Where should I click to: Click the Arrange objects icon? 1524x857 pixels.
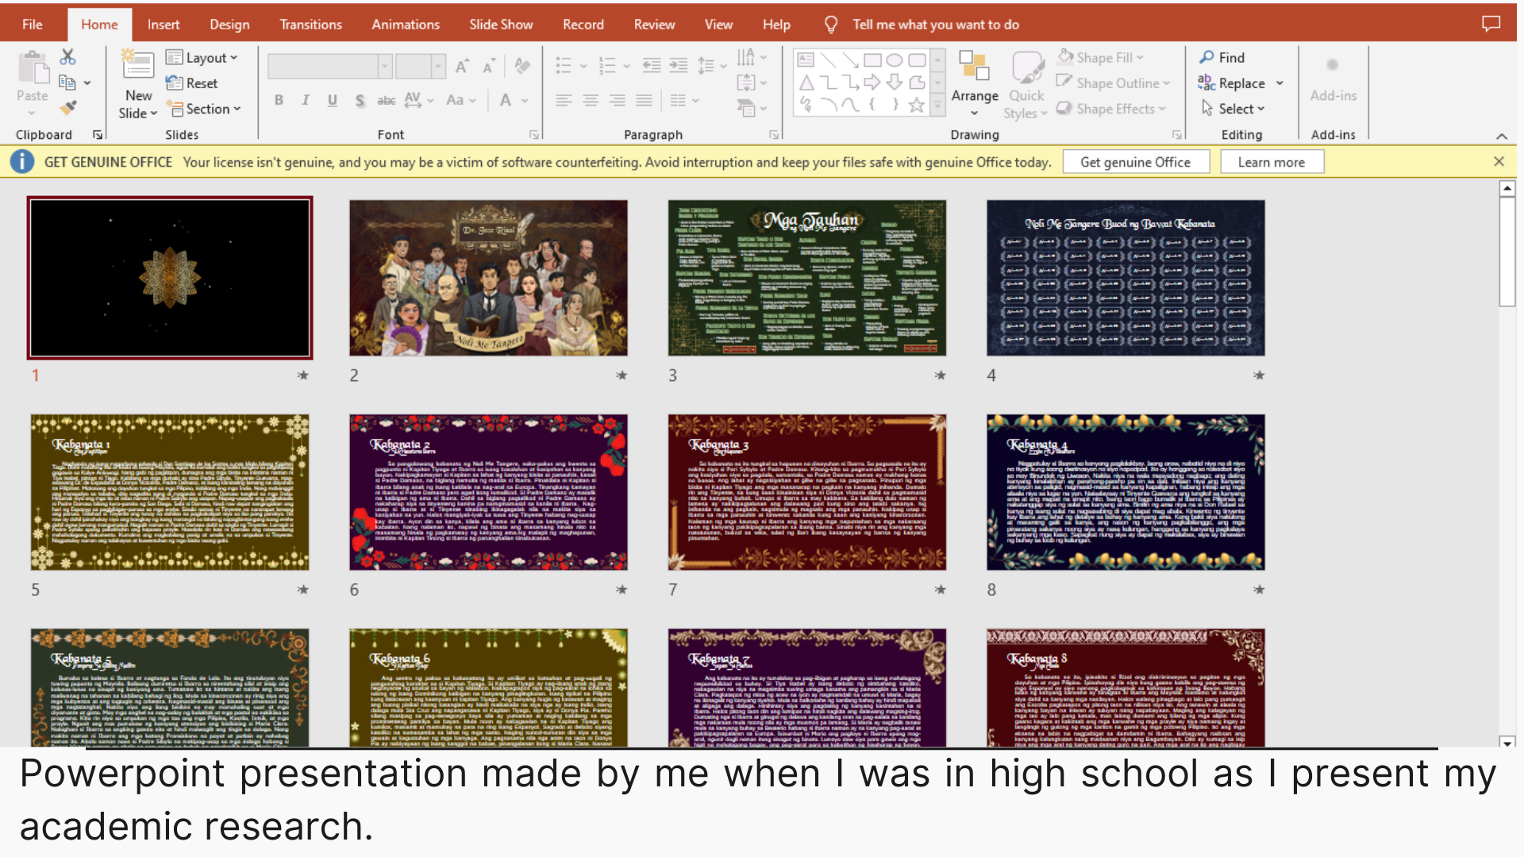[x=974, y=67]
